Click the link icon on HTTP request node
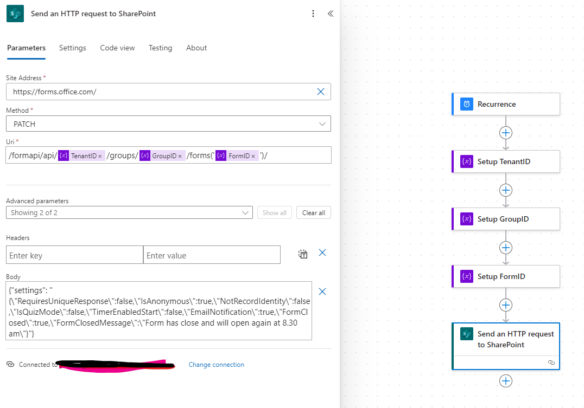584x408 pixels. (x=551, y=362)
